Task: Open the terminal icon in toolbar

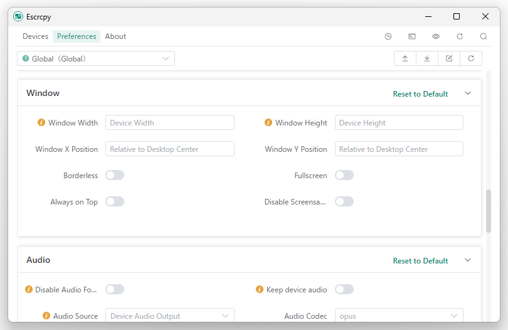Action: 412,36
